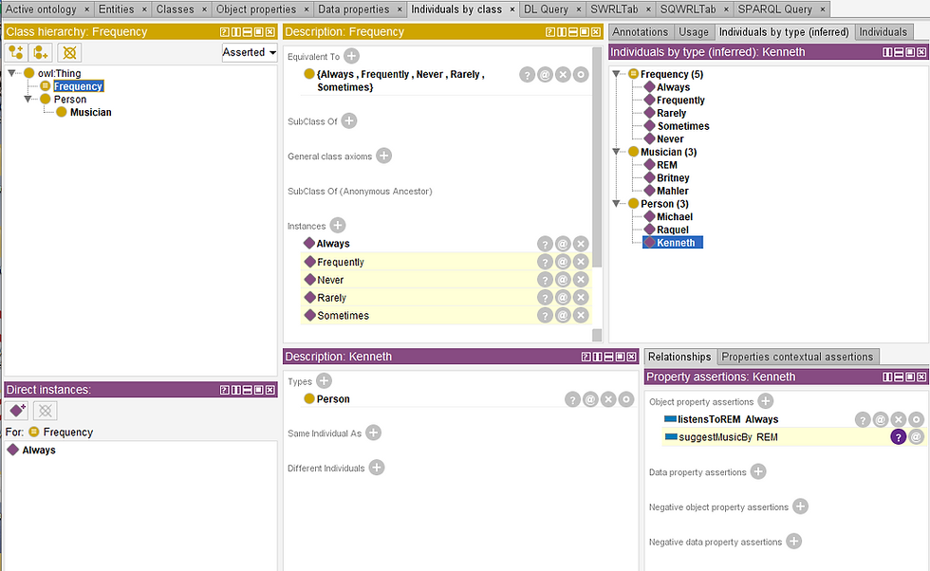Viewport: 930px width, 571px height.
Task: Add an Equivalent To class expression
Action: [x=352, y=56]
